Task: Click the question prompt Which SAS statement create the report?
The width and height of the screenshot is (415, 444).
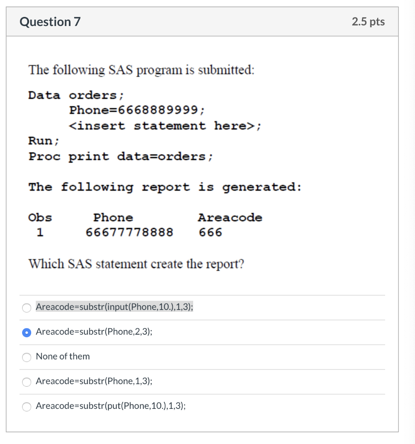Action: (x=136, y=264)
